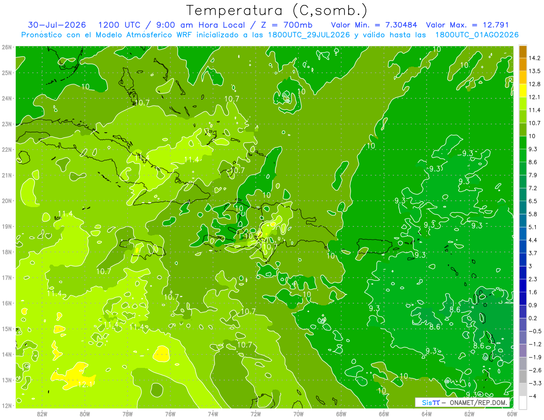Click the -4 colorbar tick label
The image size is (544, 420).
tap(533, 396)
